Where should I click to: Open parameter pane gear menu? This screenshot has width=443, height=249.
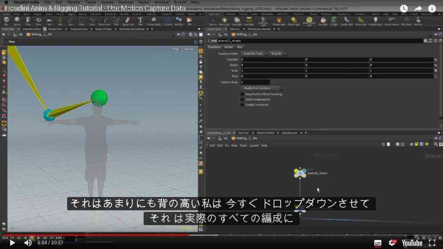425,41
